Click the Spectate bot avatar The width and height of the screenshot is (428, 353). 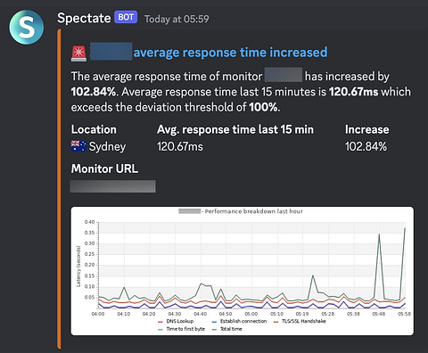[27, 27]
